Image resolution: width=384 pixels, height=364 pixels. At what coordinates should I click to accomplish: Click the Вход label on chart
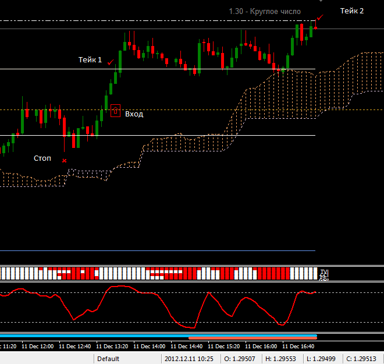[134, 114]
